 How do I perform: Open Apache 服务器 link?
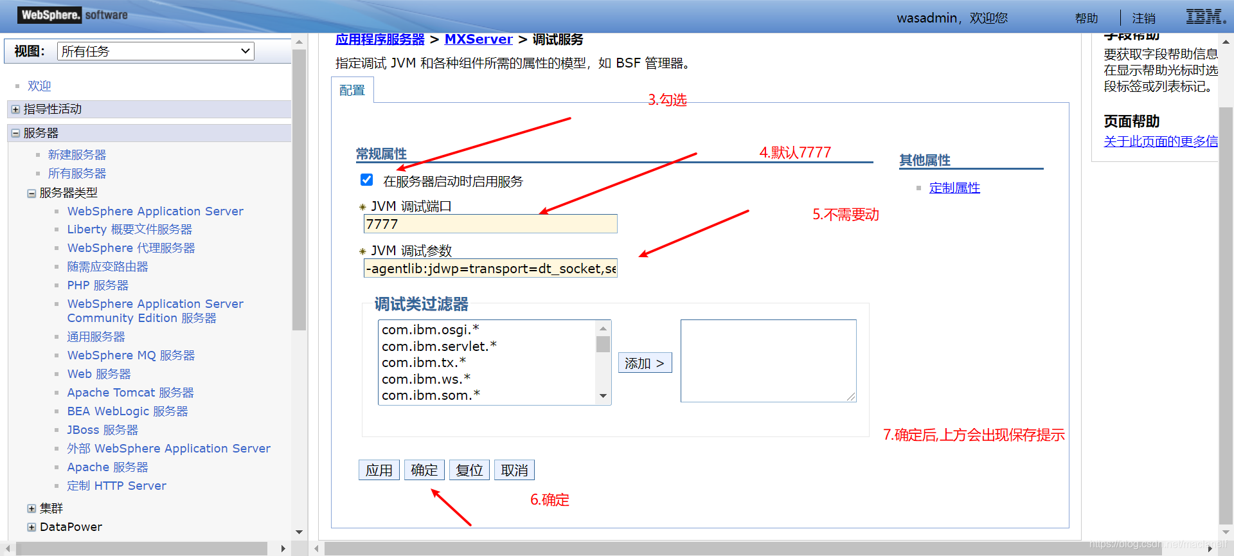click(x=108, y=467)
